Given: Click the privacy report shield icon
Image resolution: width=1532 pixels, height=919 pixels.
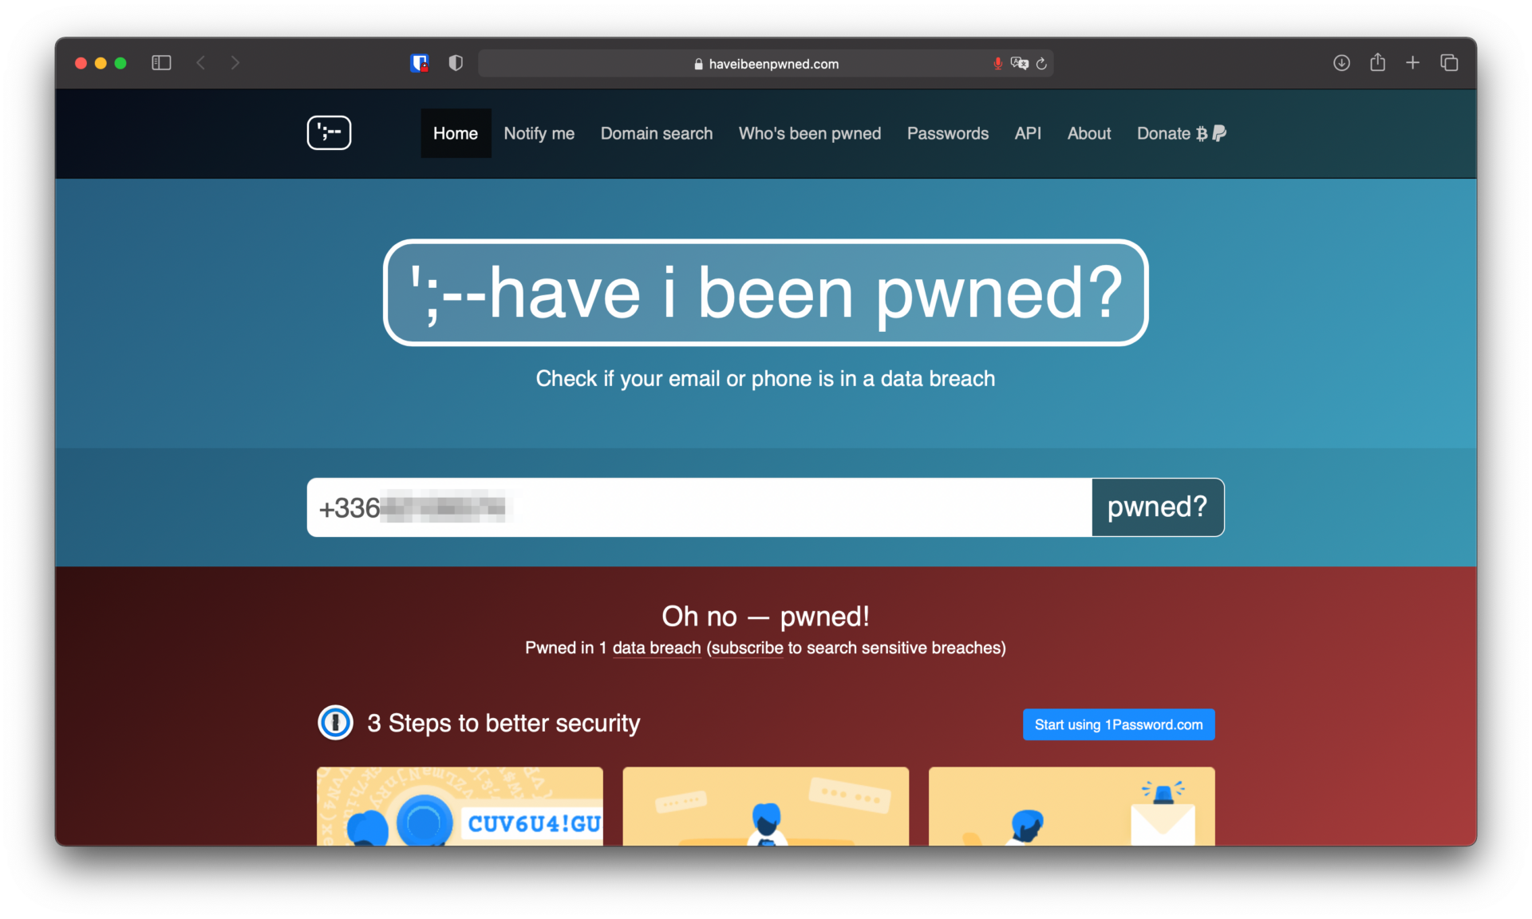Looking at the screenshot, I should tap(456, 63).
